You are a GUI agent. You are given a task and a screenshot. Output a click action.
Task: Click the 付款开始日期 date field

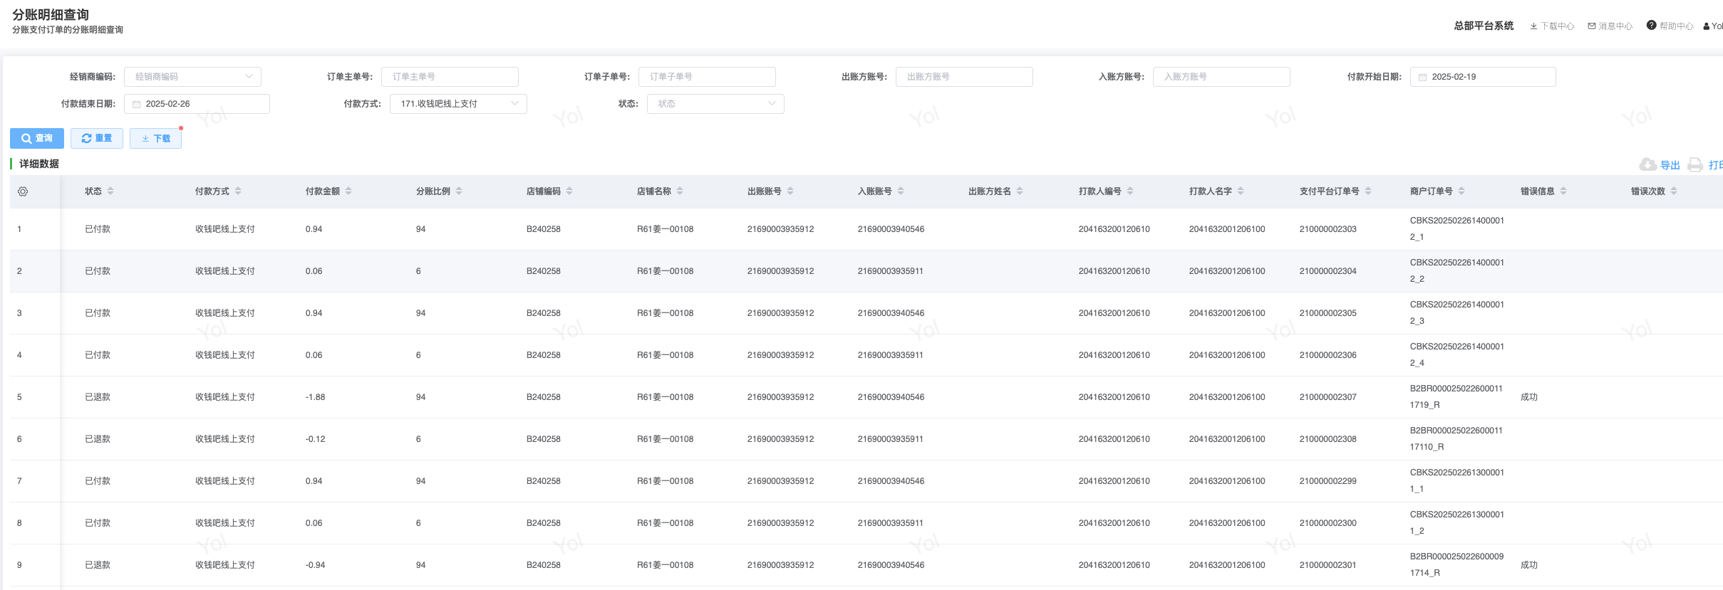1482,77
